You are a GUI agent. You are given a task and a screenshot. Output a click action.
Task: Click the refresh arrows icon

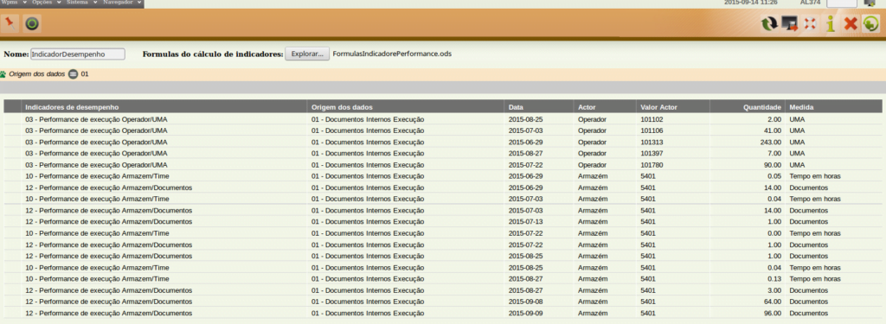pos(769,23)
